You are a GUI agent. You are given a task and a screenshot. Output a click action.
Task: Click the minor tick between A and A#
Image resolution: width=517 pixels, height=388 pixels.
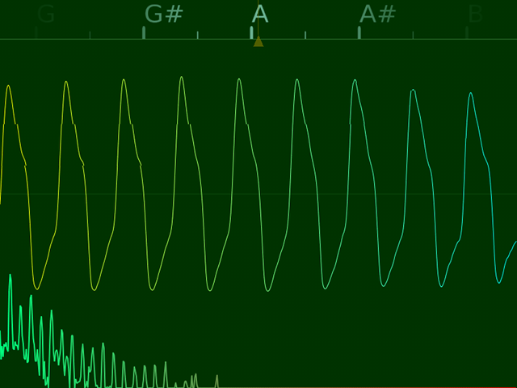click(x=305, y=35)
